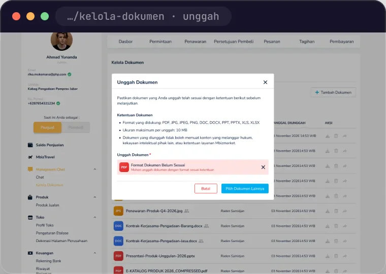The height and width of the screenshot is (274, 386).
Task: Select Kelola Dokumen in sidebar
Action: pyautogui.click(x=49, y=185)
